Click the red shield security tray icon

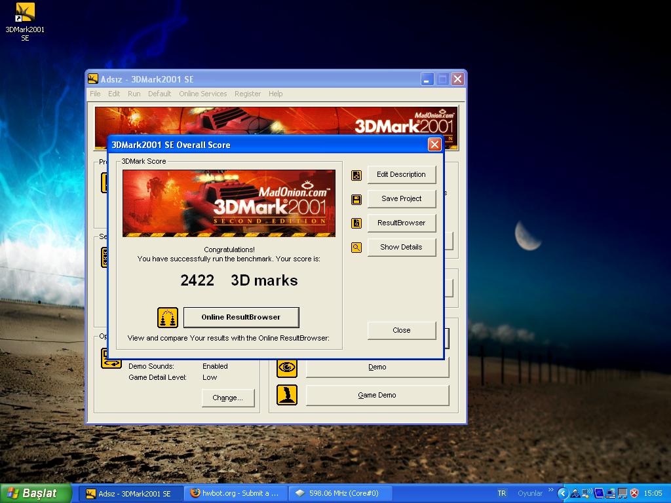pos(634,493)
